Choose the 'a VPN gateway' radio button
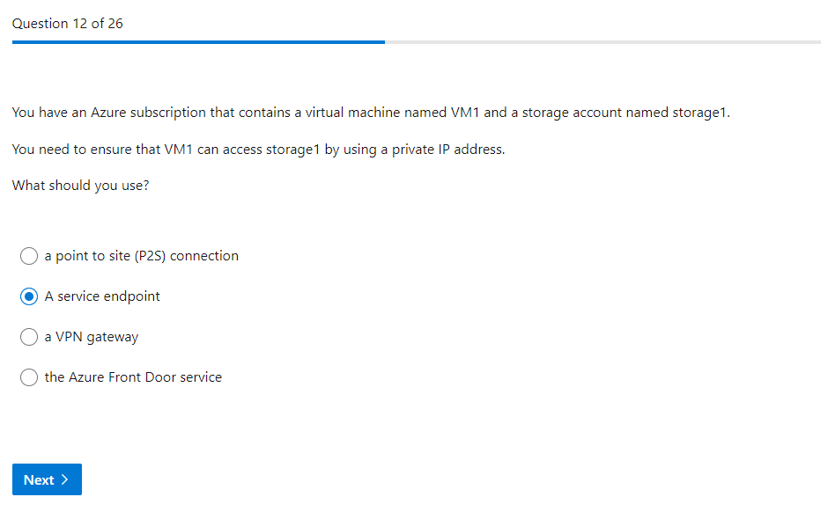The image size is (828, 519). click(29, 337)
